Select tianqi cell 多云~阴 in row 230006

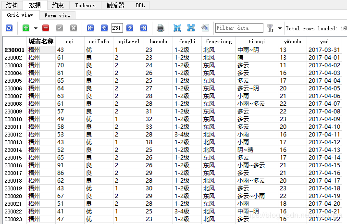click(x=257, y=88)
